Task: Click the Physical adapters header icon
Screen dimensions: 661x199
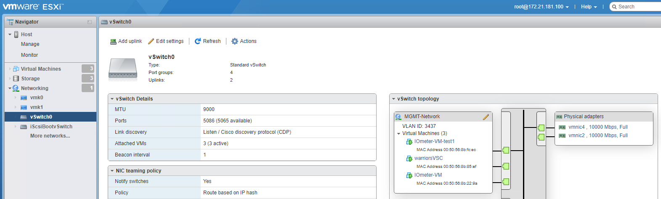Action: point(559,117)
